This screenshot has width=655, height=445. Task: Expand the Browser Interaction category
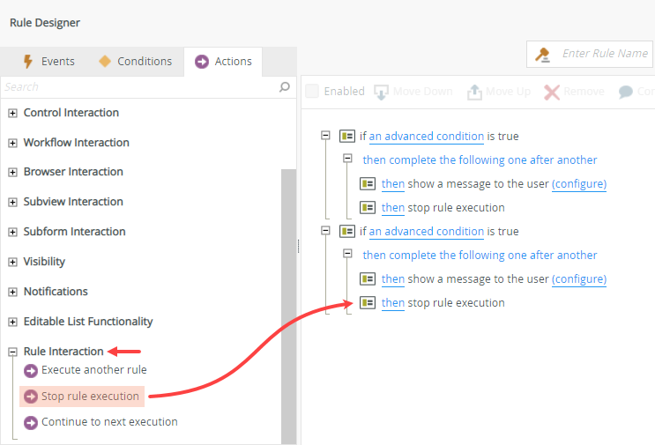(12, 173)
